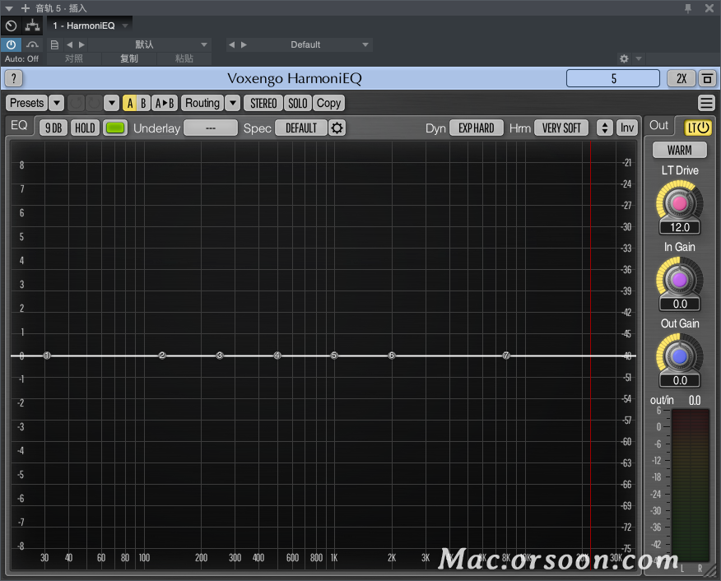This screenshot has height=581, width=721.
Task: Click the routing icon in the DAW header
Action: [32, 26]
